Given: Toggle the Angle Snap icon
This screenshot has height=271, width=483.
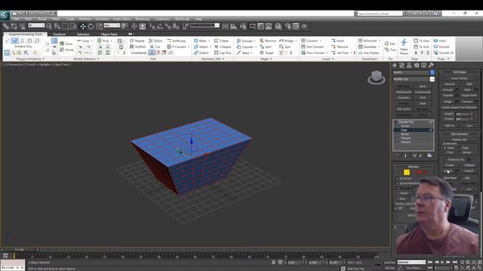Looking at the screenshot, I should click(160, 26).
